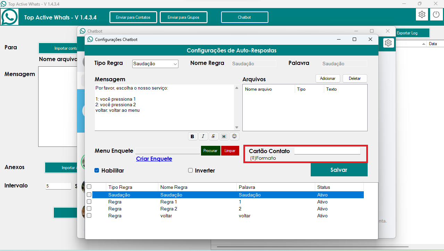This screenshot has height=251, width=444.
Task: Check the box for the Regra 1 row
Action: [89, 202]
